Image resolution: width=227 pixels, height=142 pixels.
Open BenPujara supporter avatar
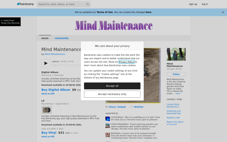coord(107,135)
